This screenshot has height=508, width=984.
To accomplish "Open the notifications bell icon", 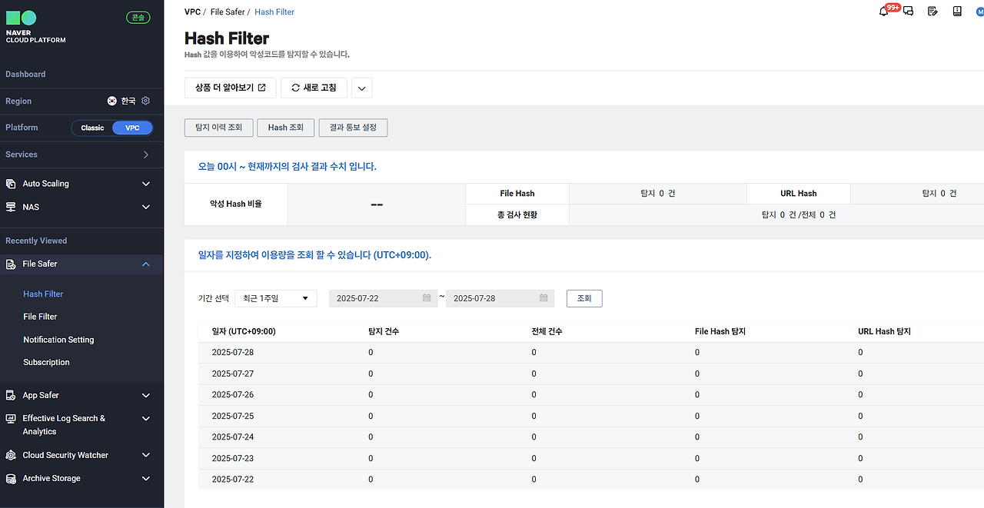I will (883, 12).
